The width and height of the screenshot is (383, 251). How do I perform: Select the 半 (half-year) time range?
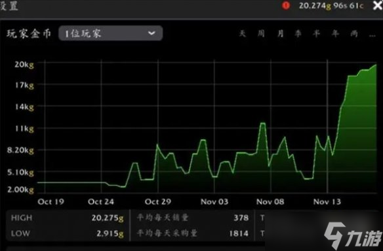[x=316, y=33]
